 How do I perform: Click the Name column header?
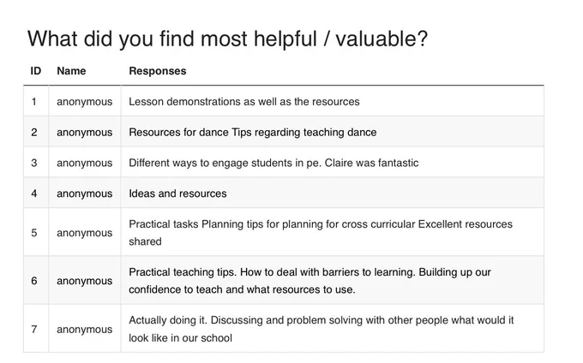pyautogui.click(x=71, y=71)
